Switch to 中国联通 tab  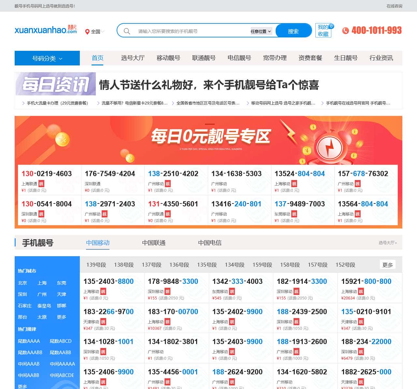154,243
